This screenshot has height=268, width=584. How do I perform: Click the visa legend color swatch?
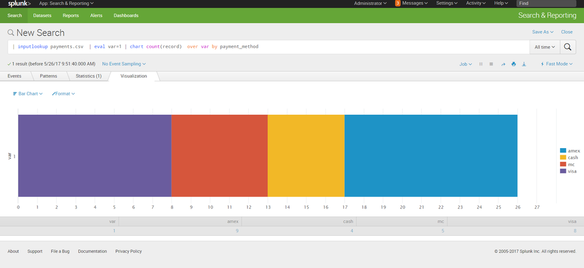(563, 171)
